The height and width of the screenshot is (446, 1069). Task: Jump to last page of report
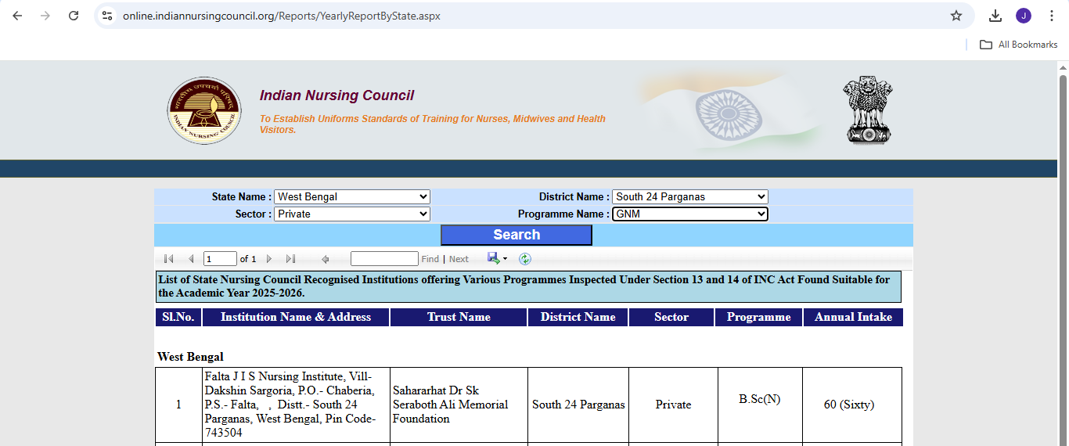[x=290, y=259]
